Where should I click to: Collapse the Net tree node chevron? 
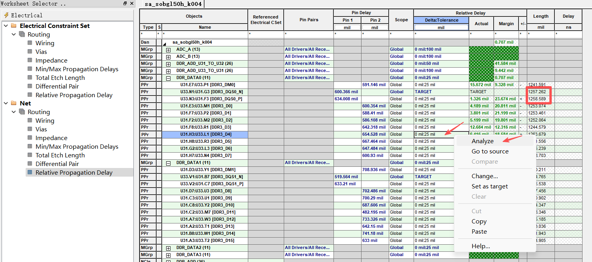coord(6,103)
